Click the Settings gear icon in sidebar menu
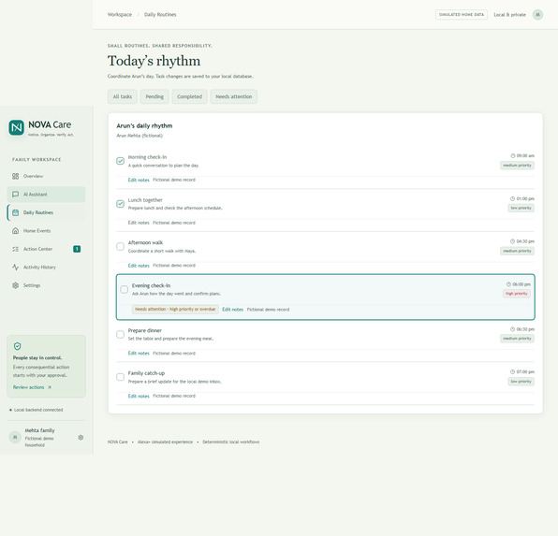The height and width of the screenshot is (536, 558). coord(15,285)
